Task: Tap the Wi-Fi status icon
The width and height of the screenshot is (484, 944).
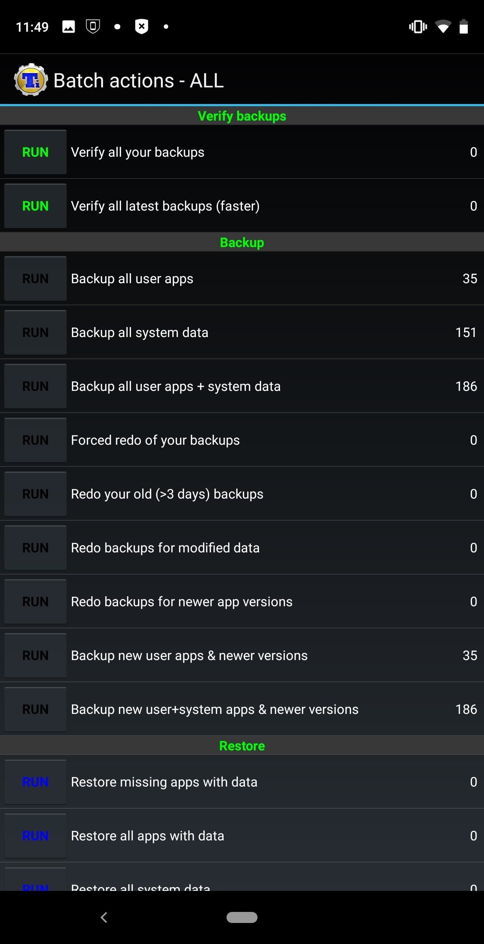Action: [x=443, y=27]
